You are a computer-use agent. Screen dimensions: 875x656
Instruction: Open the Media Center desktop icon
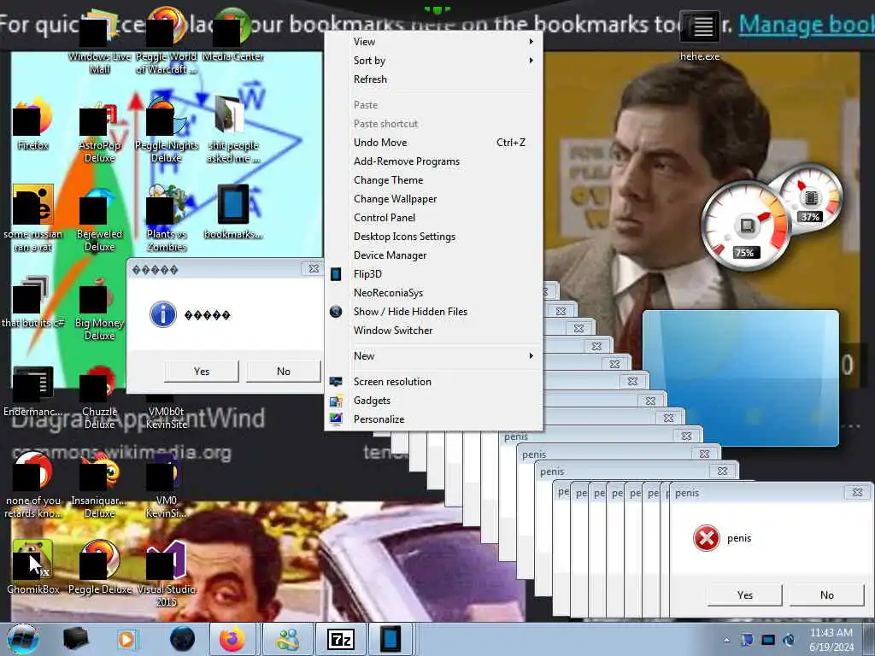[232, 36]
